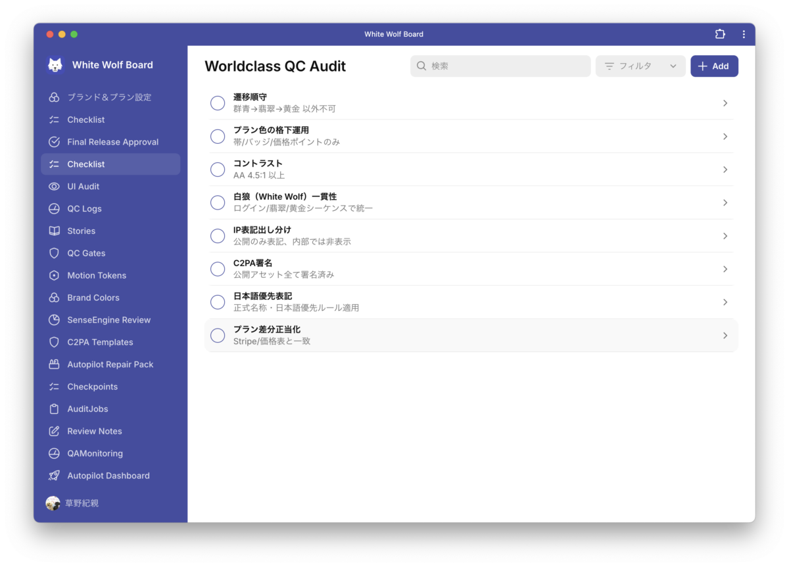Image resolution: width=789 pixels, height=567 pixels.
Task: Mark コントラスト item as complete
Action: coord(218,170)
